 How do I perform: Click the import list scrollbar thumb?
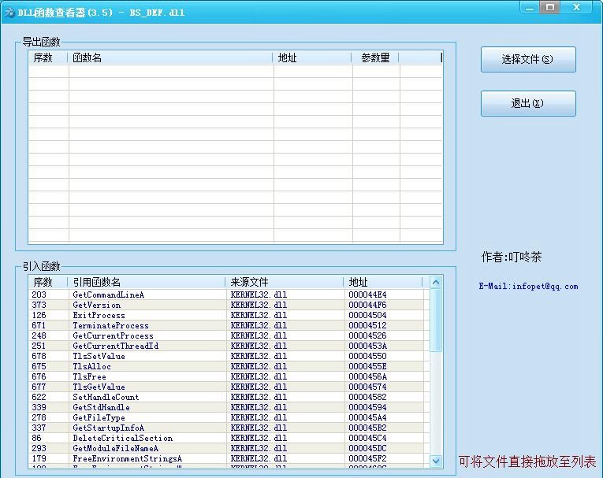(436, 321)
